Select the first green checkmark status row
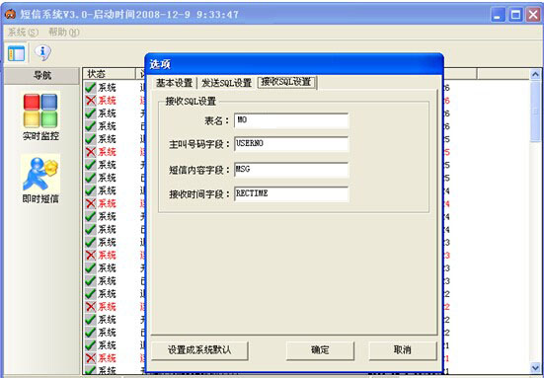Screen dimensions: 544x378 coord(114,88)
